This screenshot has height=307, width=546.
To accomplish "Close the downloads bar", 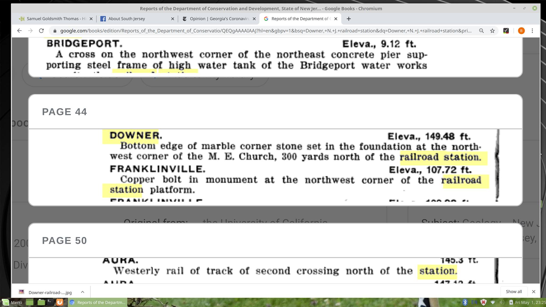I will 533,292.
